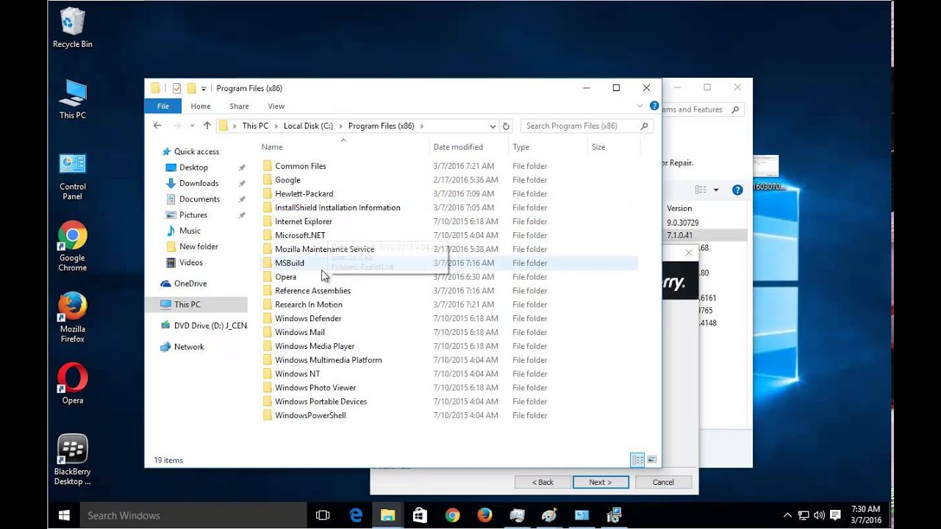Select the Research In Motion folder
Viewport: 941px width, 529px height.
tap(308, 305)
